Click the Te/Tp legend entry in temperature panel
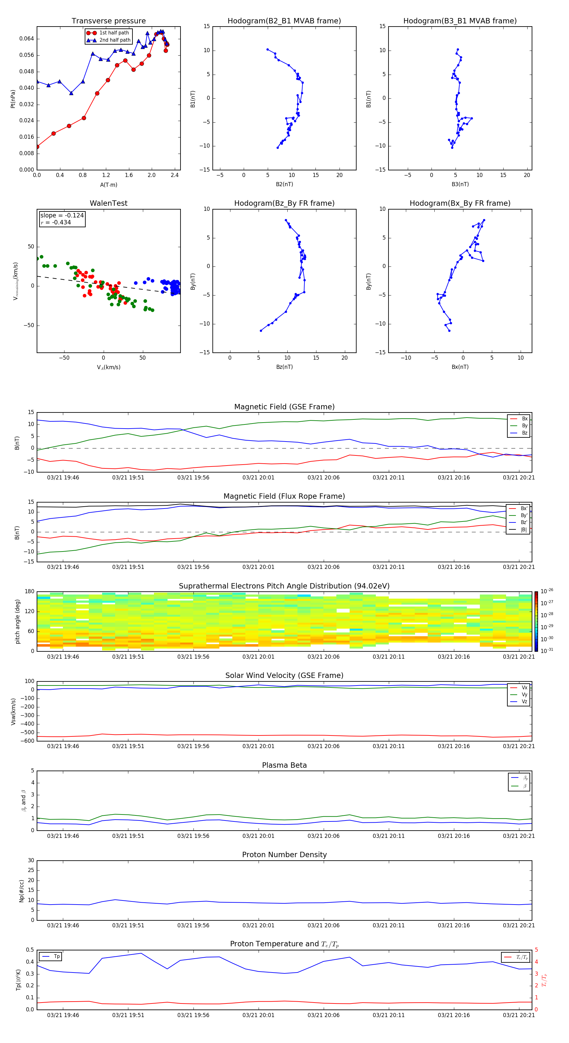Image resolution: width=569 pixels, height=1043 pixels. [x=516, y=957]
